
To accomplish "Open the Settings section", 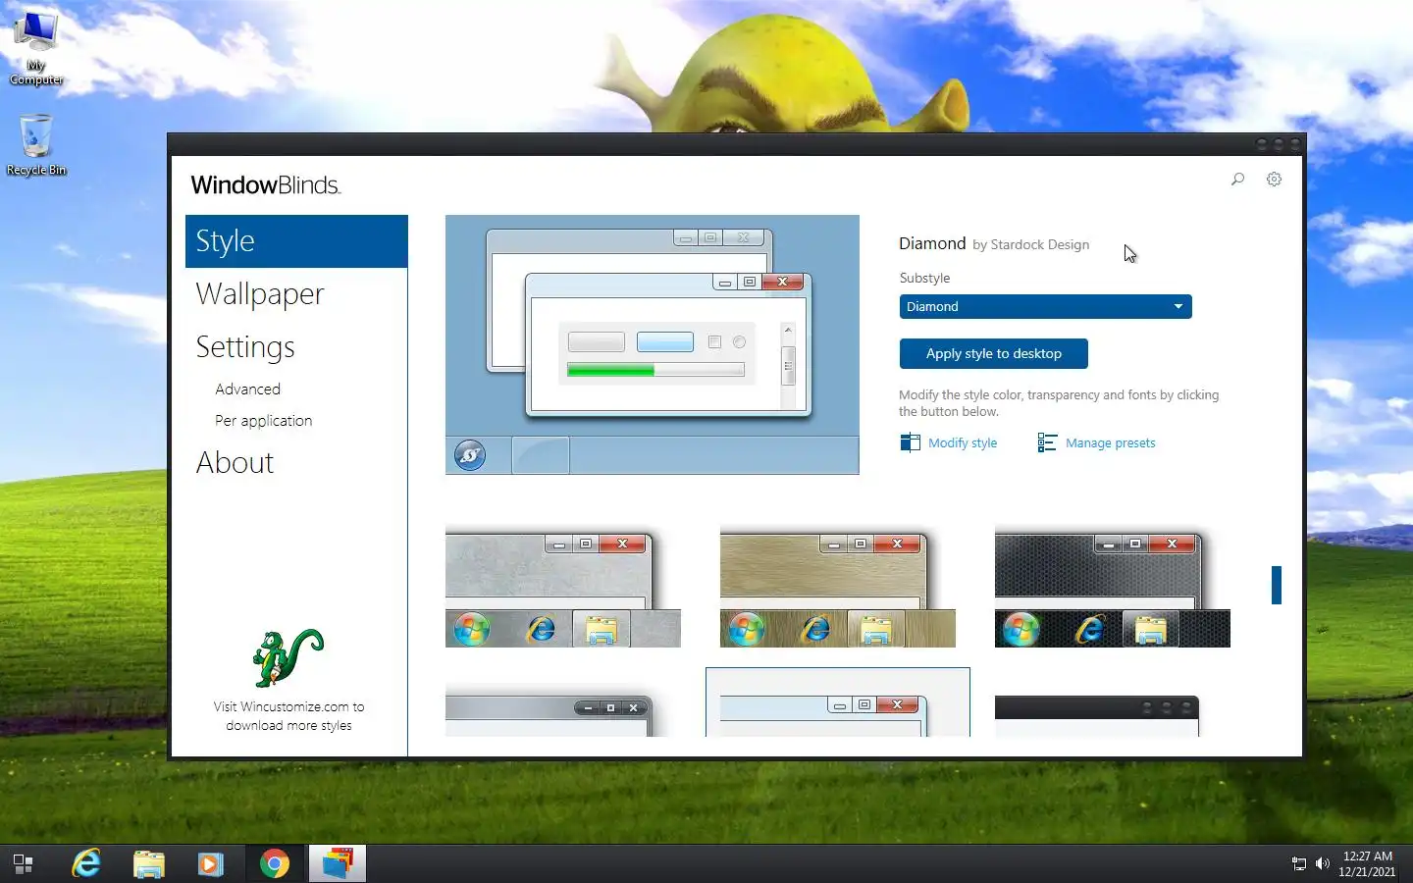I will pos(245,346).
